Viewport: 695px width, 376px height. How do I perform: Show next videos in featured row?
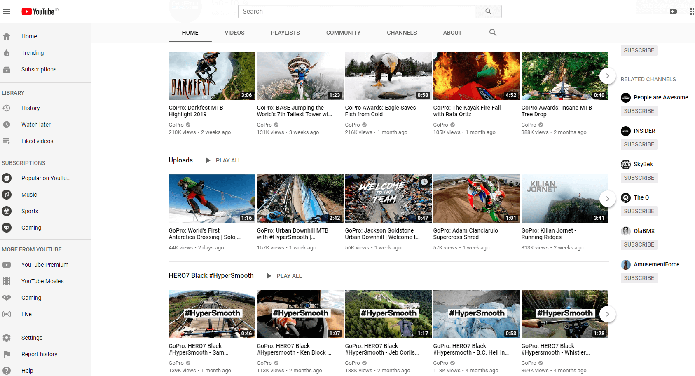607,76
